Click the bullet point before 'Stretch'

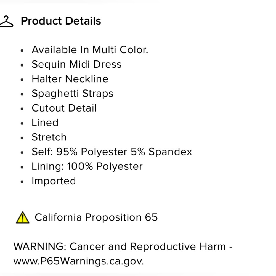point(22,138)
